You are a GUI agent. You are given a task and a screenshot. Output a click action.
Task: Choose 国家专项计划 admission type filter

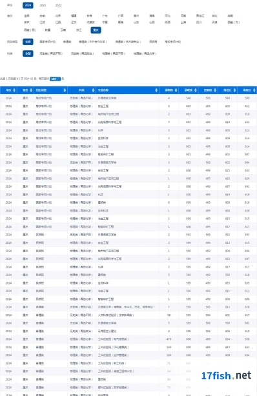tap(48, 42)
